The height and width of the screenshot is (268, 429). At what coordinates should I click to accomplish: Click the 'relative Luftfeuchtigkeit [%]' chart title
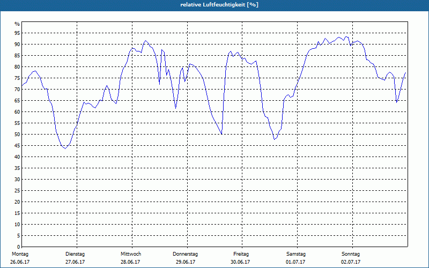(x=219, y=5)
